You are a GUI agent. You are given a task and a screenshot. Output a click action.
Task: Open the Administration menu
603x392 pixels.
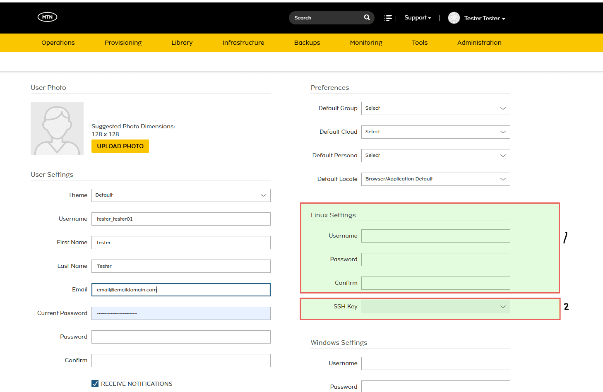point(479,43)
